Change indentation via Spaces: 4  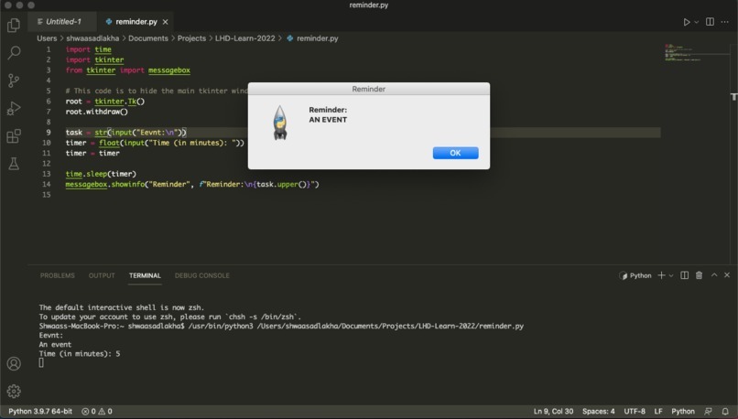pos(598,412)
